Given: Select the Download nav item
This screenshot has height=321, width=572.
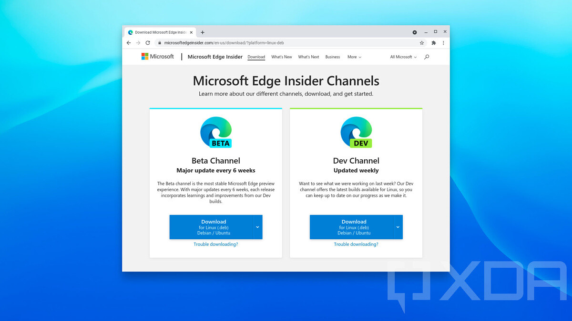Looking at the screenshot, I should [x=256, y=57].
